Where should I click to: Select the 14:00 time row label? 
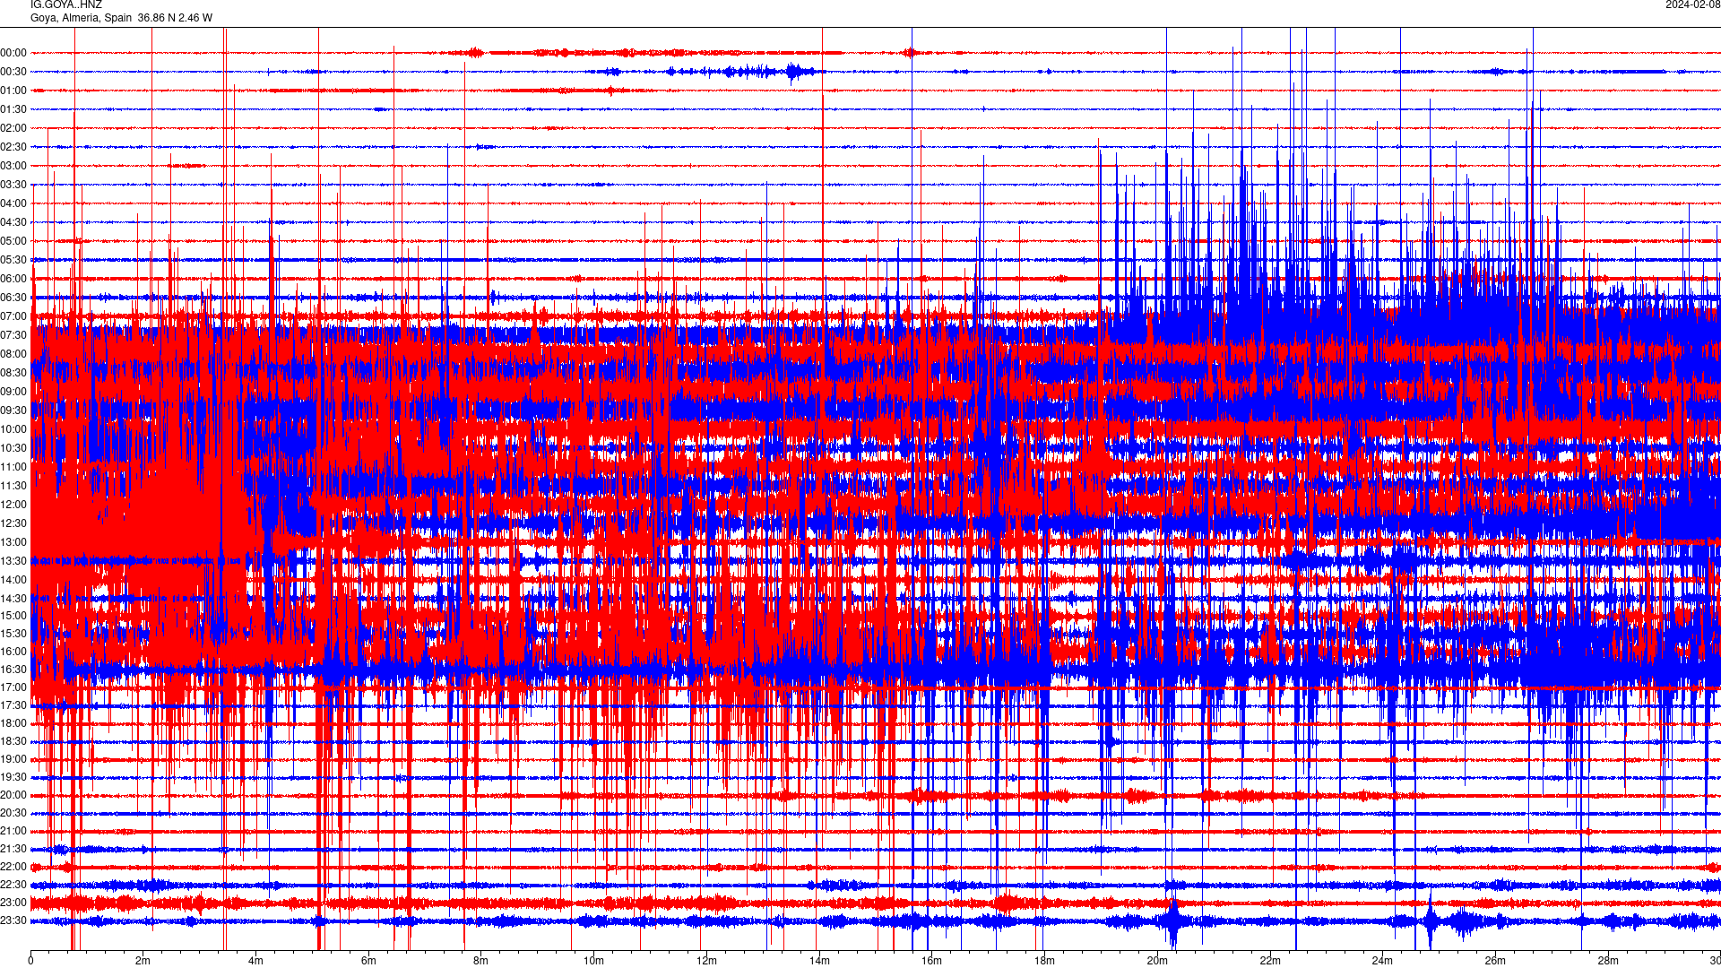coord(13,580)
